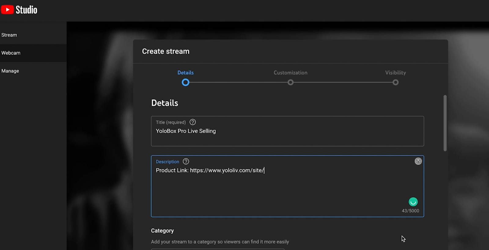This screenshot has height=250, width=489.
Task: Open Webcam in the left sidebar
Action: coord(33,53)
